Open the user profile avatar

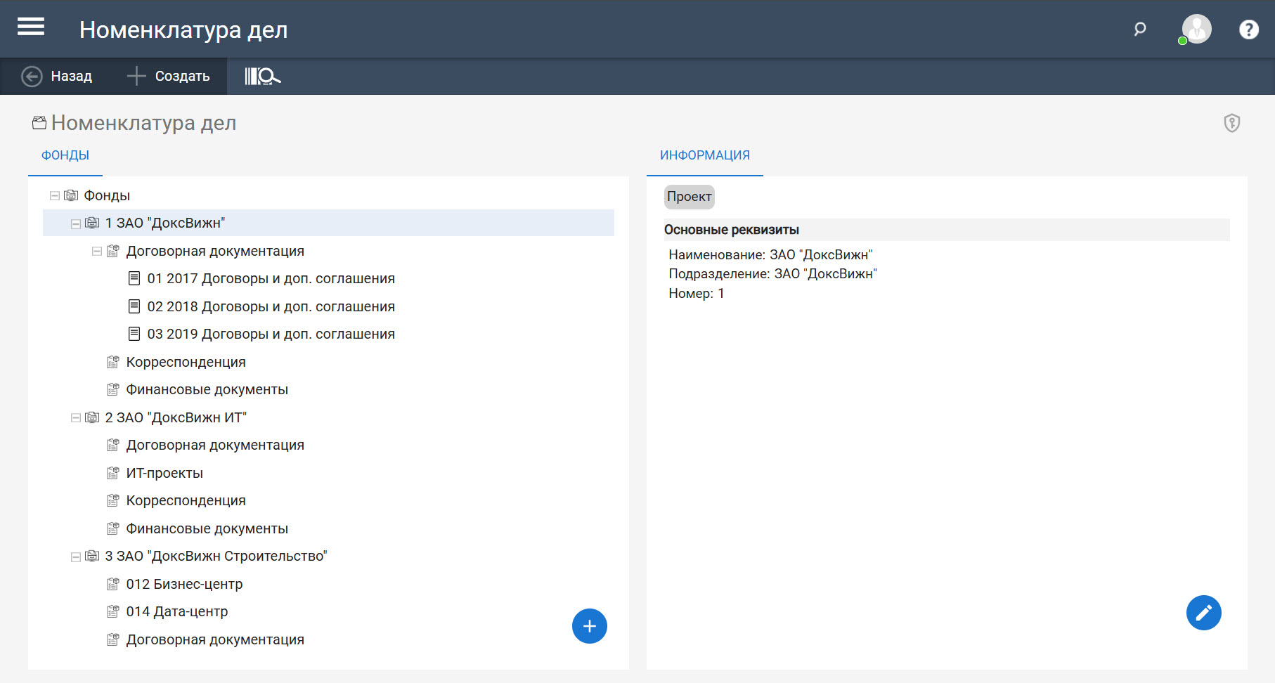click(x=1196, y=30)
